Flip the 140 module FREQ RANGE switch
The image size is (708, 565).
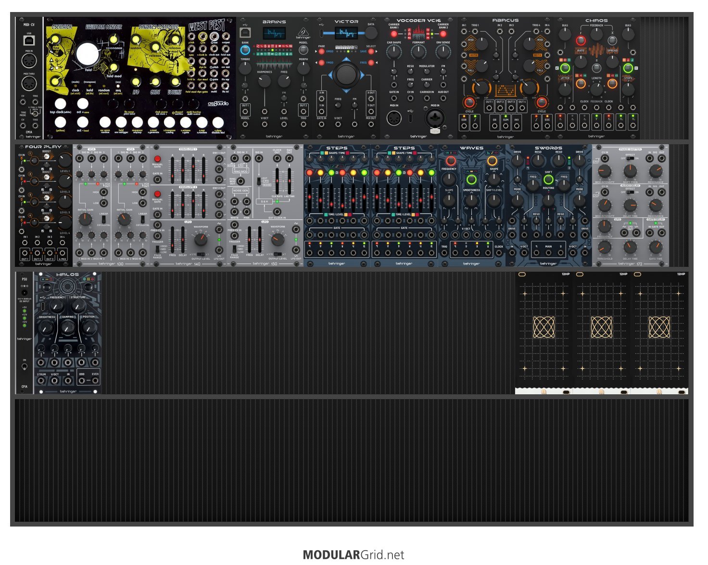pyautogui.click(x=158, y=250)
